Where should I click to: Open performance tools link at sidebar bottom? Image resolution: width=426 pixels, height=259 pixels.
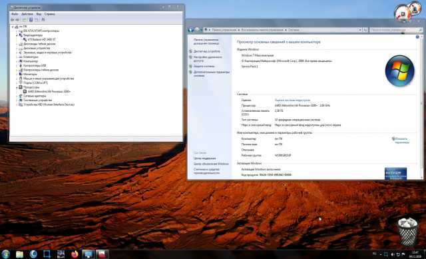[206, 171]
